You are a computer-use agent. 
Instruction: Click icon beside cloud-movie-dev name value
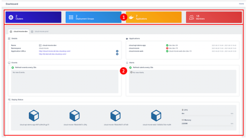[x=40, y=45]
